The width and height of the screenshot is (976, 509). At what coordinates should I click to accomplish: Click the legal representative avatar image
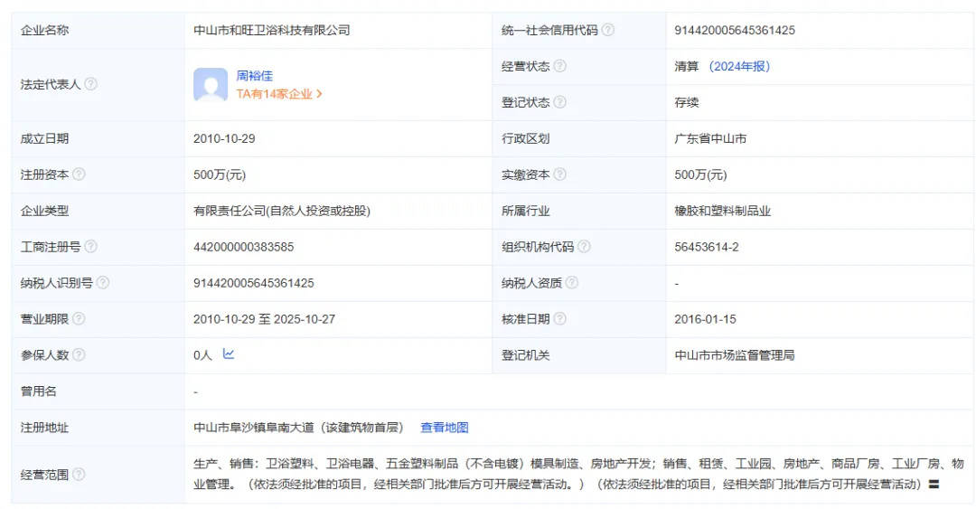[x=211, y=84]
